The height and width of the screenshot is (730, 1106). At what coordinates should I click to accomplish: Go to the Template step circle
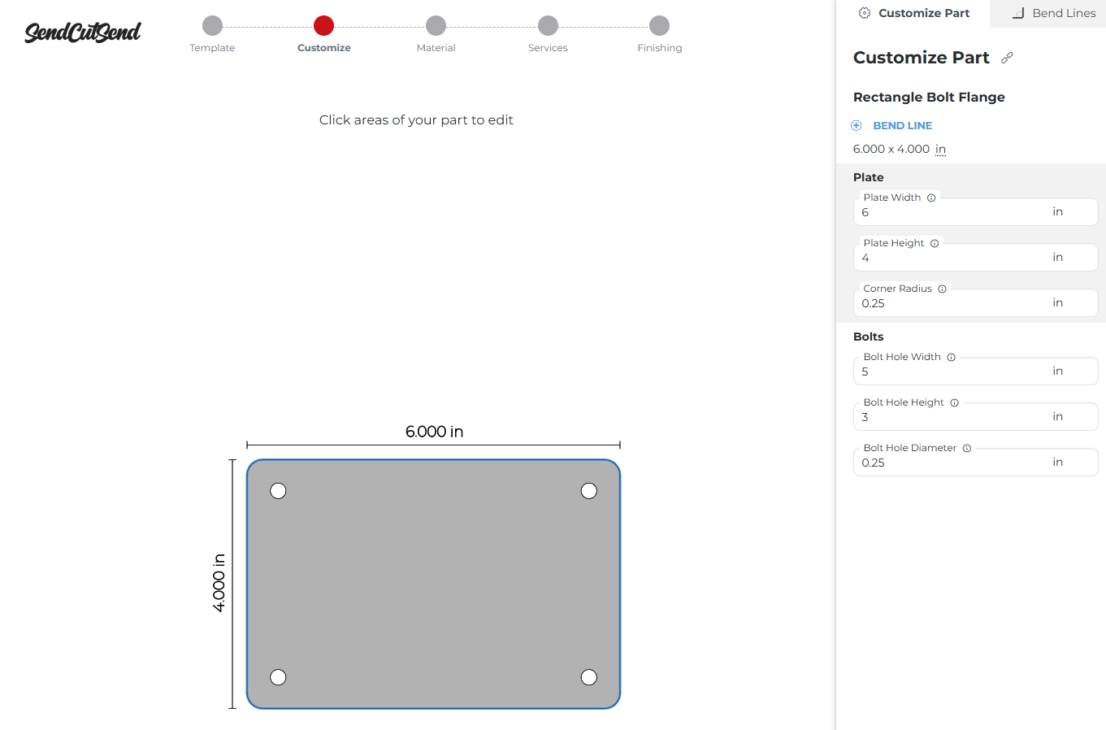click(x=212, y=25)
